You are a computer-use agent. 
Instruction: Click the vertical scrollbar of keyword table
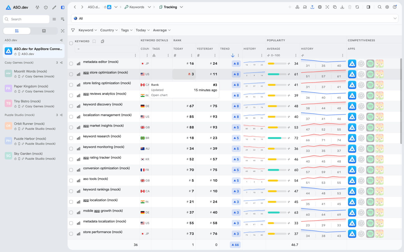pyautogui.click(x=401, y=101)
